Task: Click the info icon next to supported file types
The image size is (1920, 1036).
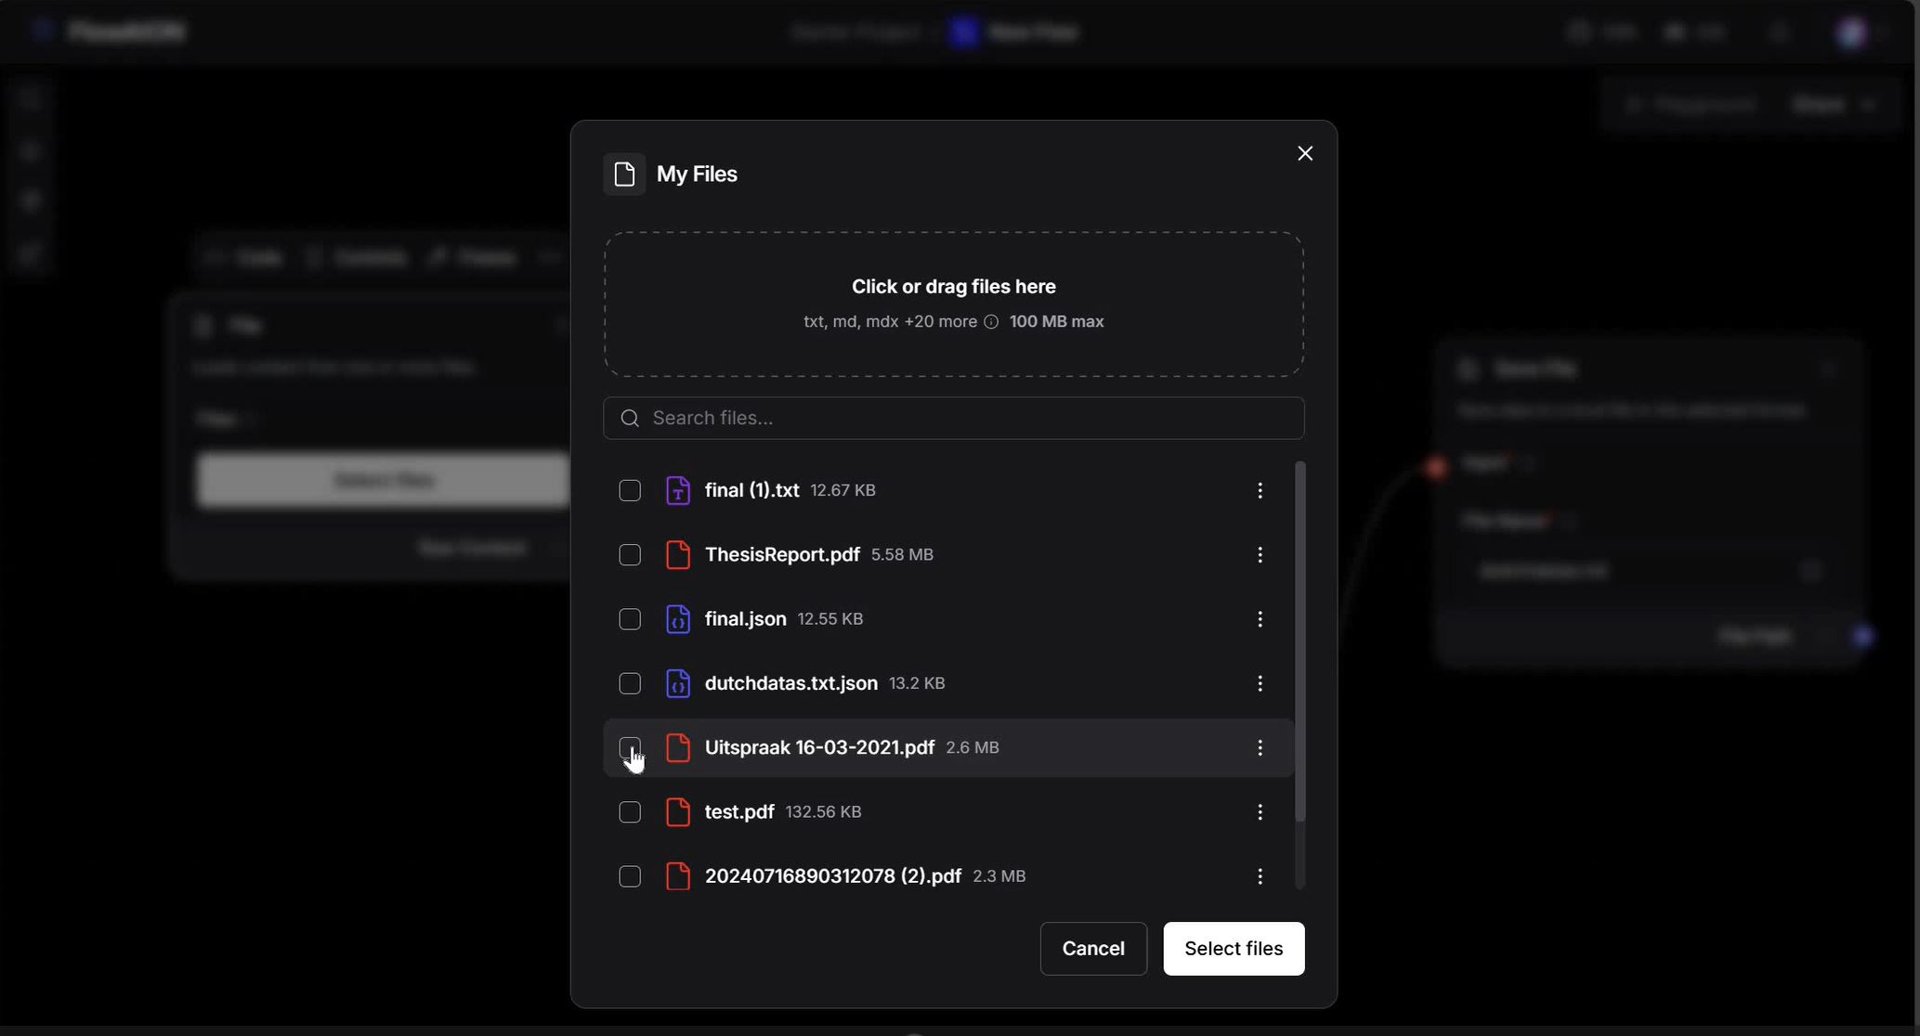Action: 990,322
